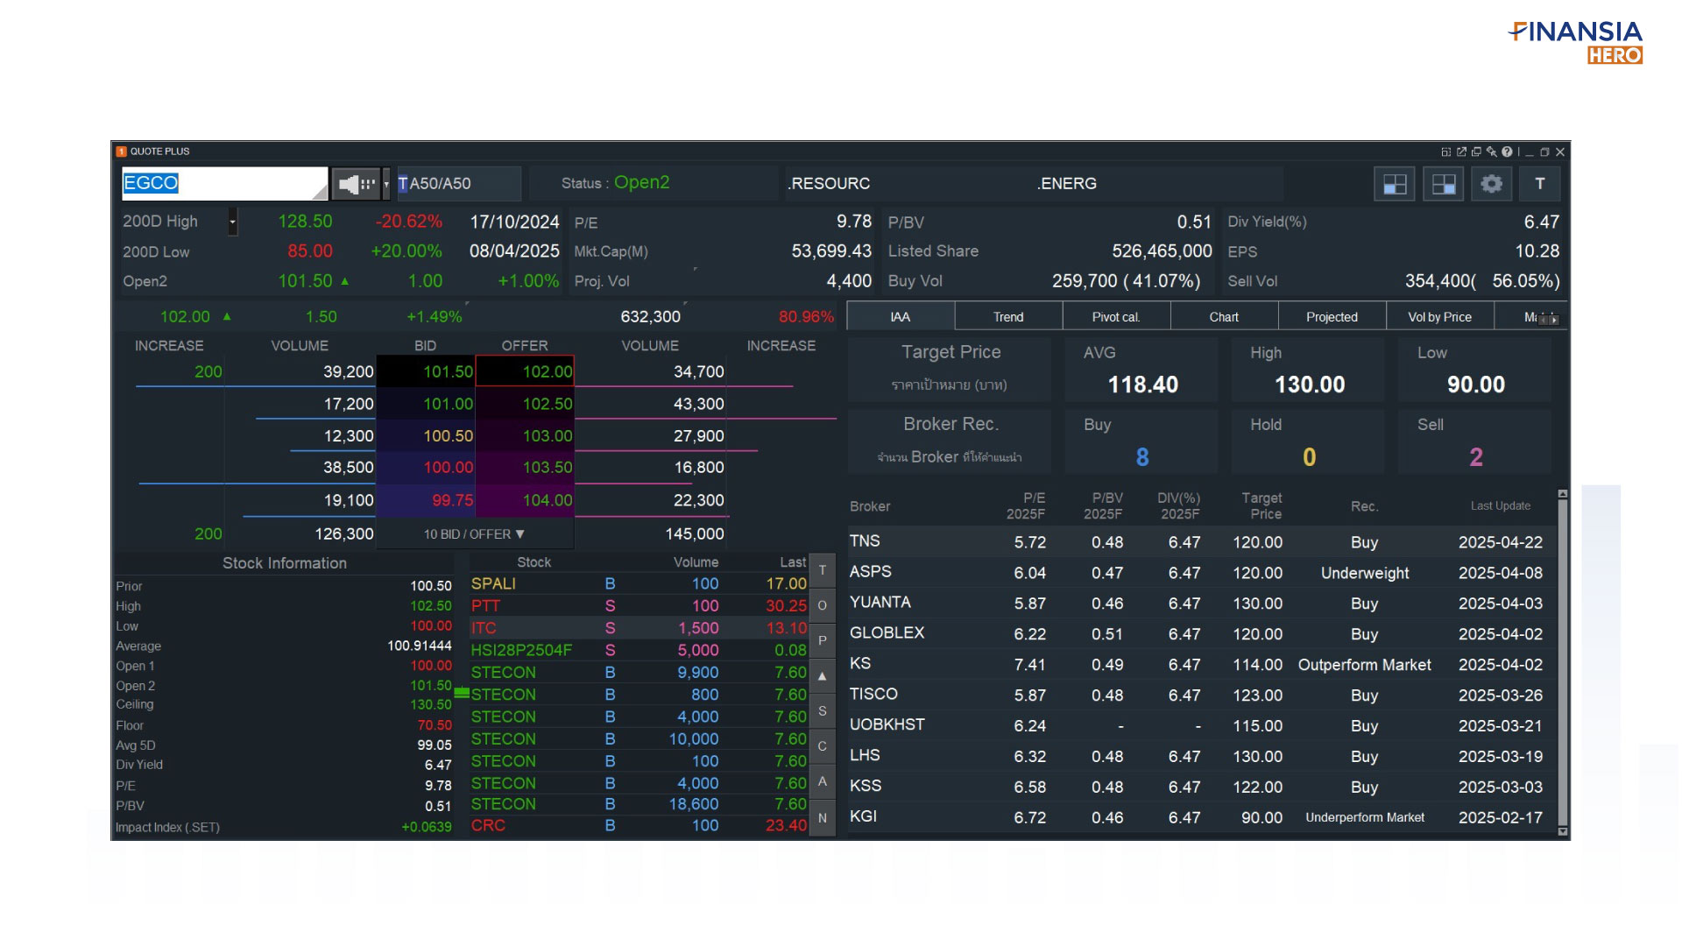This screenshot has height=946, width=1682.
Task: Open the 200D High period dropdown
Action: tap(232, 222)
